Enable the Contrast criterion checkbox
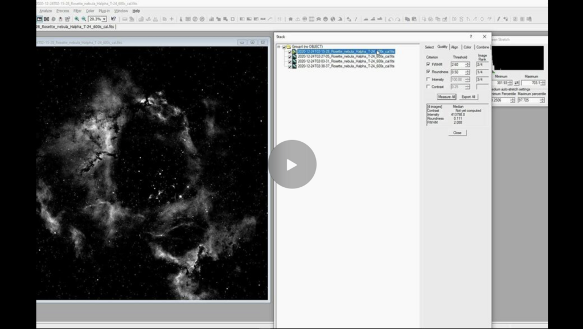Image resolution: width=583 pixels, height=329 pixels. click(x=428, y=87)
